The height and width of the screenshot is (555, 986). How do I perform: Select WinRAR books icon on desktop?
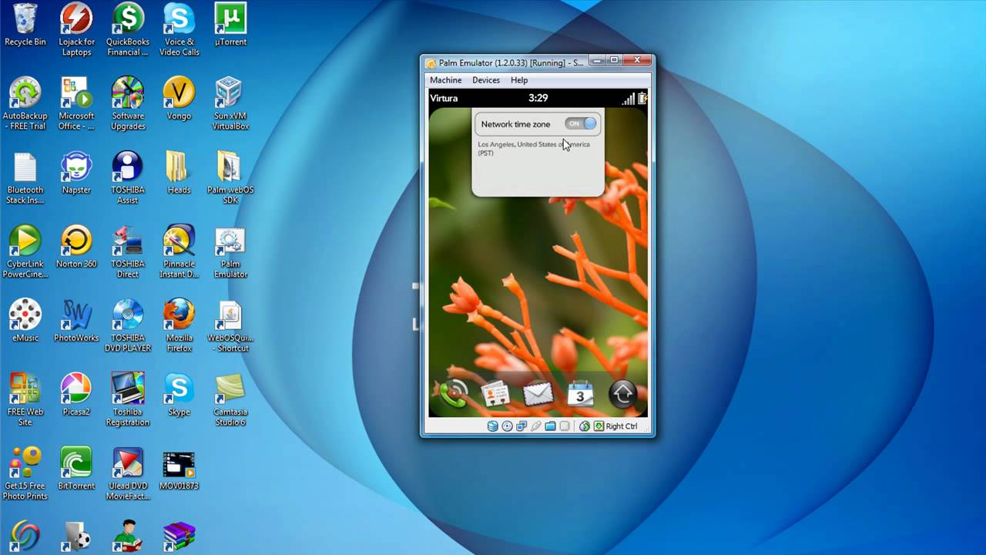pos(179,537)
